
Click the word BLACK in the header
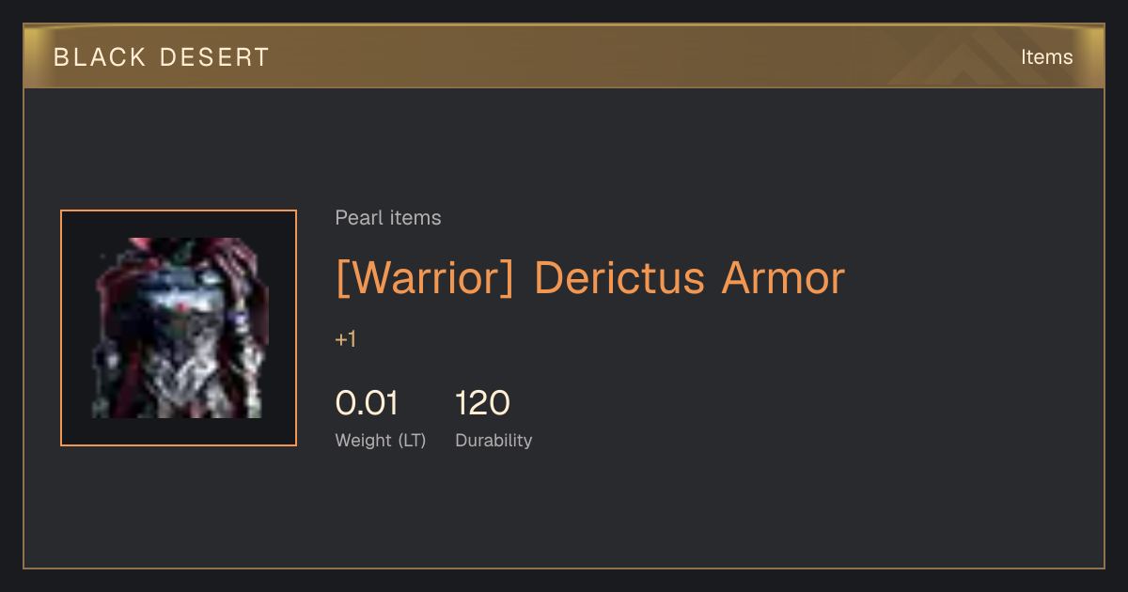coord(101,57)
